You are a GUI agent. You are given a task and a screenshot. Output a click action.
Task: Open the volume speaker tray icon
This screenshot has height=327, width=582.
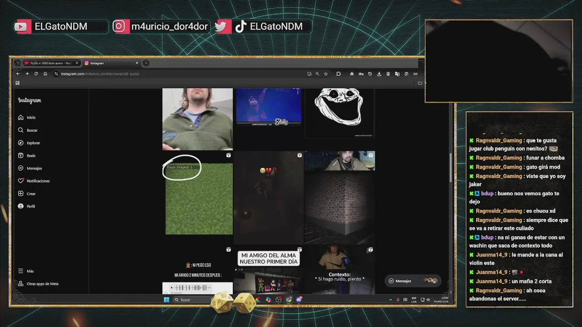point(428,300)
